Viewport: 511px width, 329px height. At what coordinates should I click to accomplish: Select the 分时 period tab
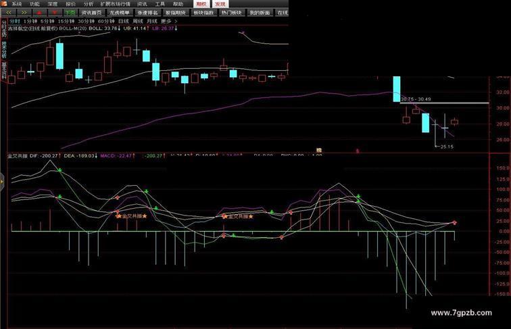point(14,21)
